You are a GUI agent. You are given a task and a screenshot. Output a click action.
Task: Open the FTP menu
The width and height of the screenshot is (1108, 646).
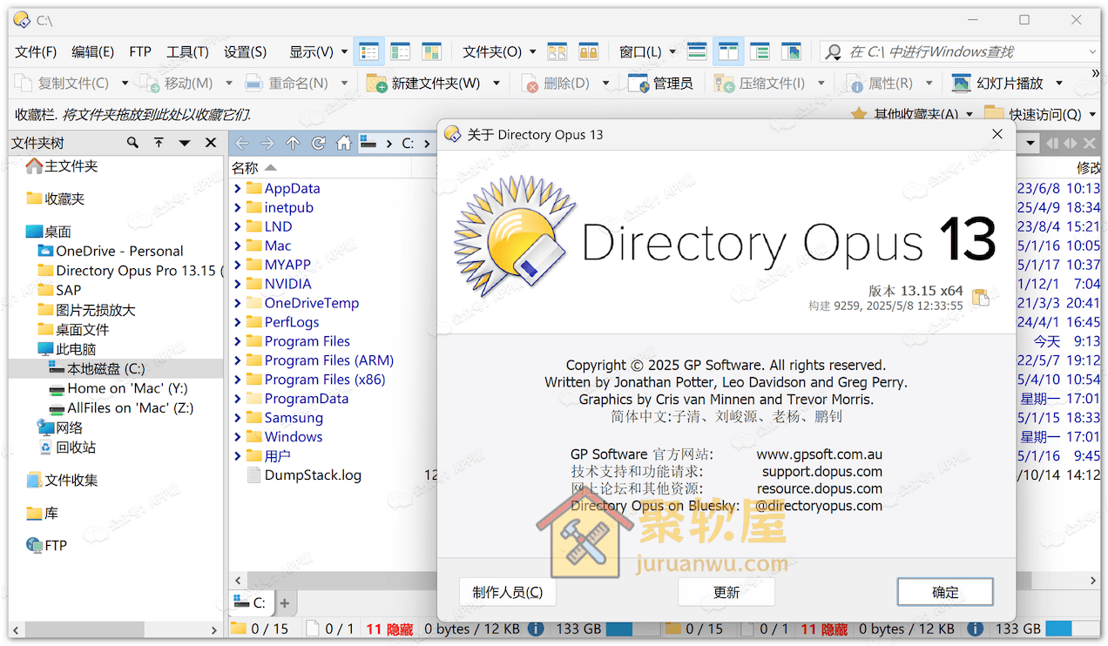139,51
